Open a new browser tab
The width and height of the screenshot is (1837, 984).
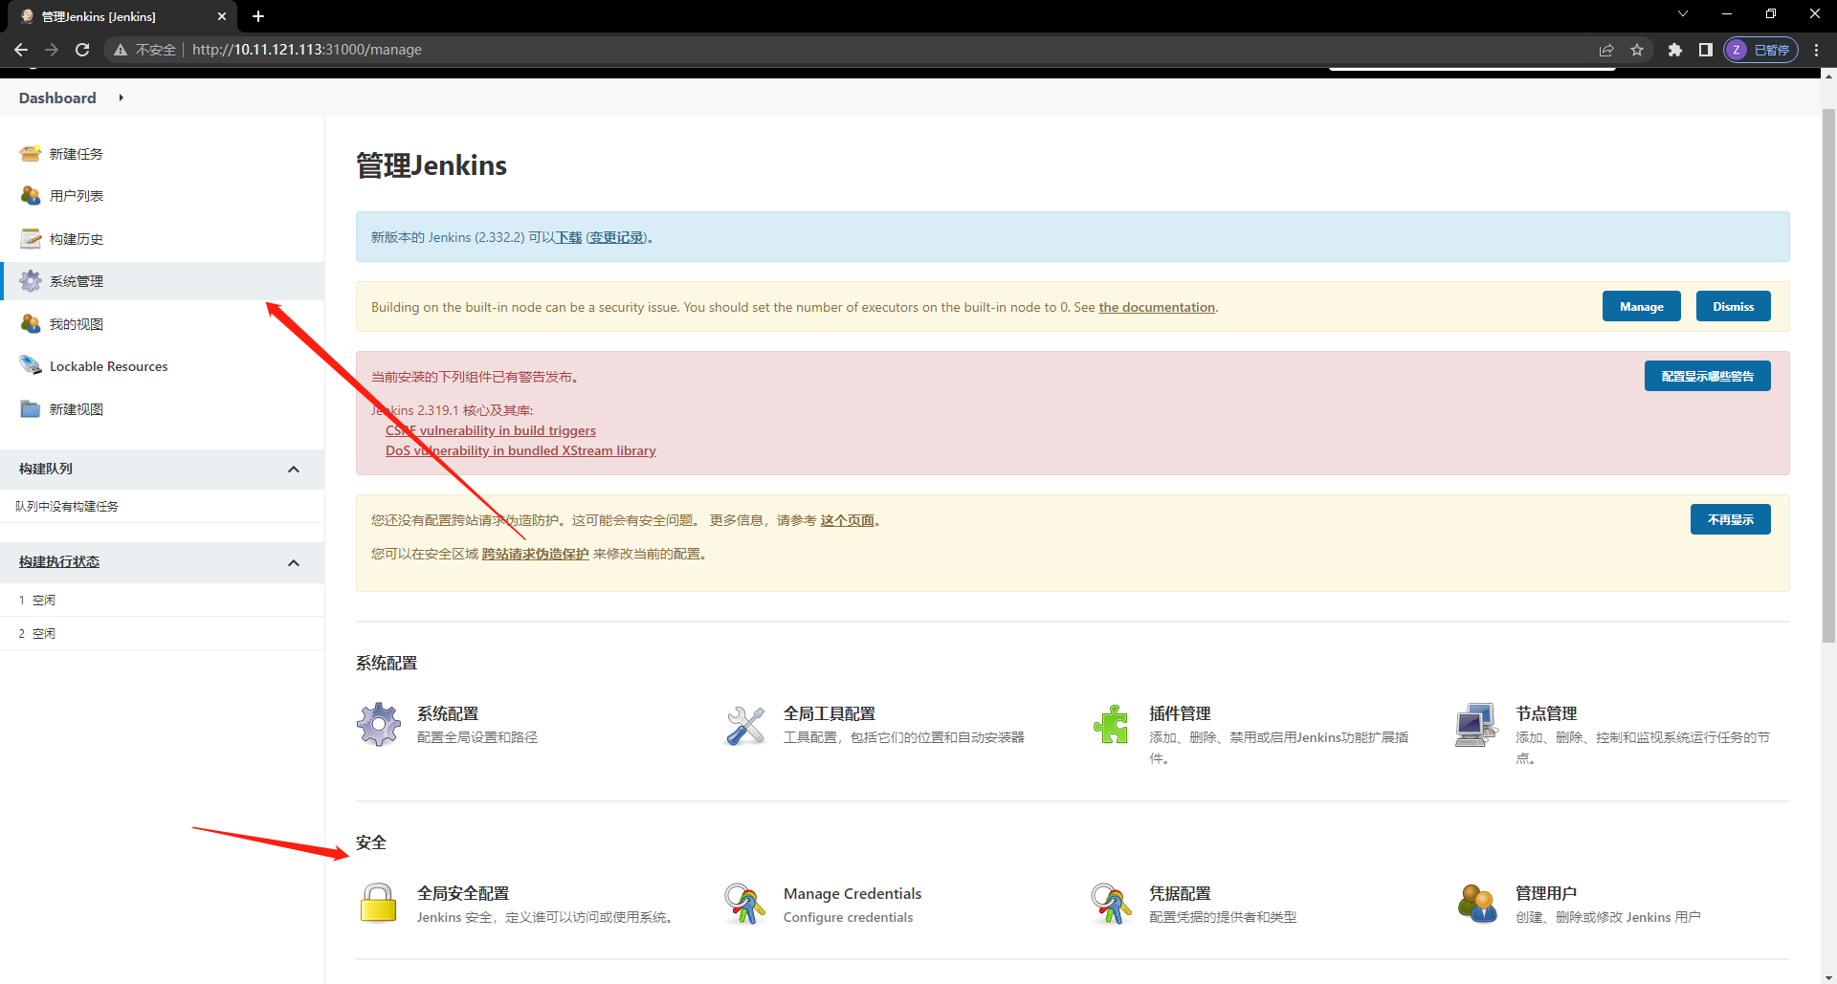258,16
